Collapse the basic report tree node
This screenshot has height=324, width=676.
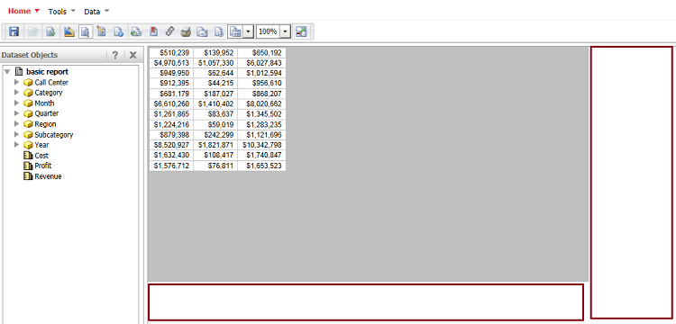(x=7, y=71)
